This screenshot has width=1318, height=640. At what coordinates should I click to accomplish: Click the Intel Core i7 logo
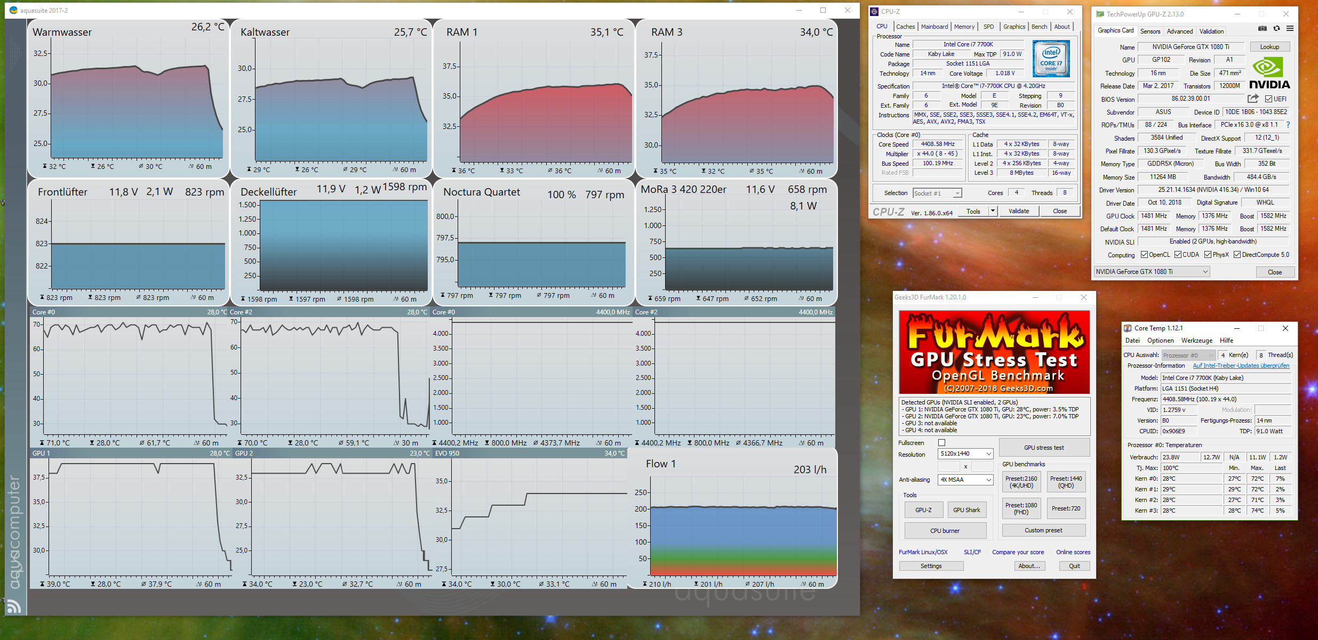pos(1050,59)
